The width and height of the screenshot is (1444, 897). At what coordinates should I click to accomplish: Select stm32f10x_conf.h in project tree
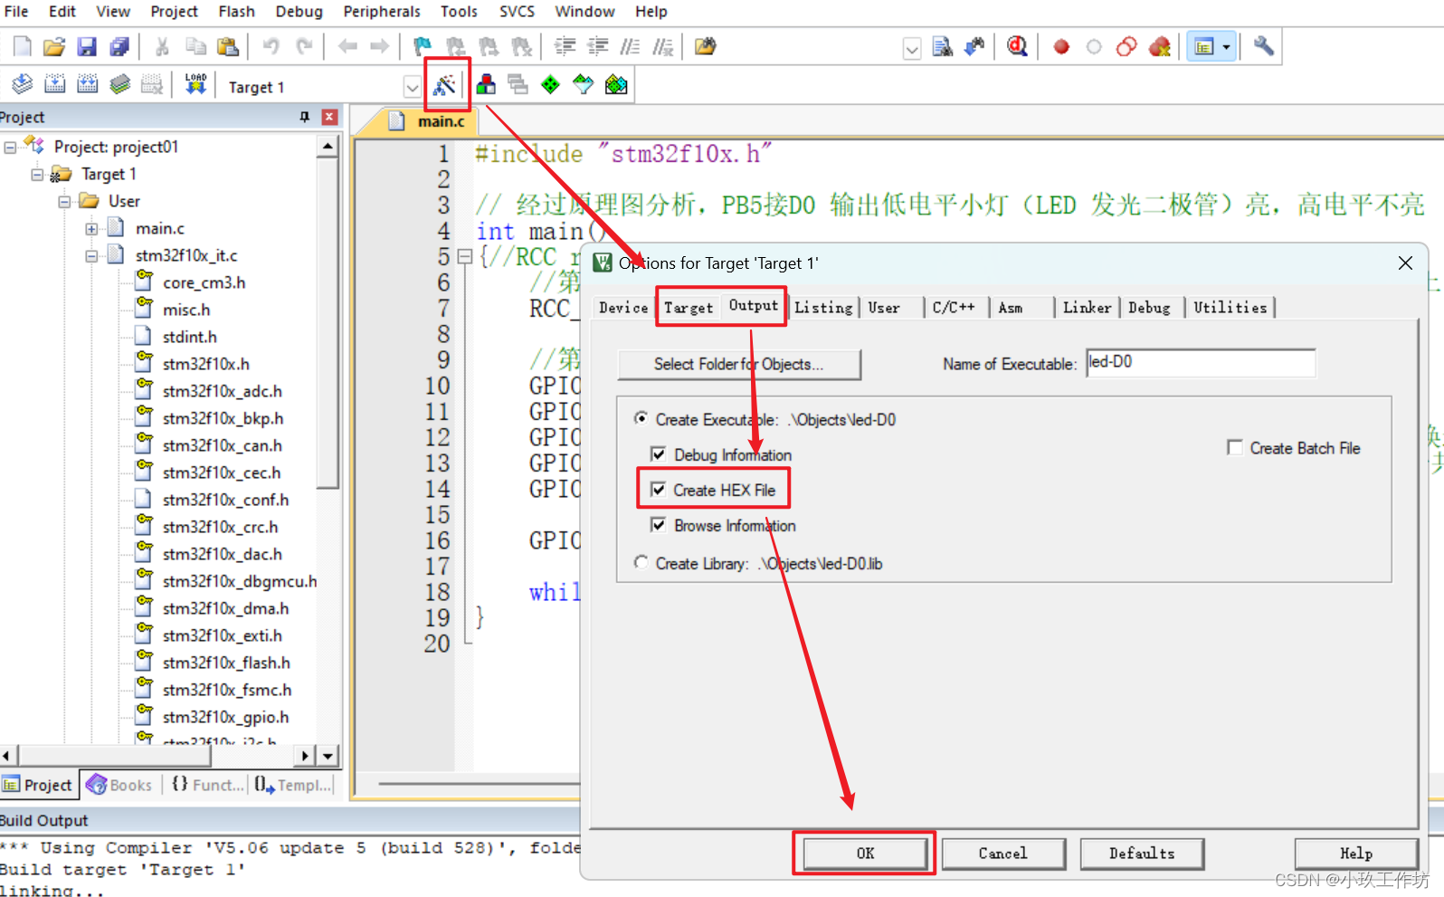[225, 500]
